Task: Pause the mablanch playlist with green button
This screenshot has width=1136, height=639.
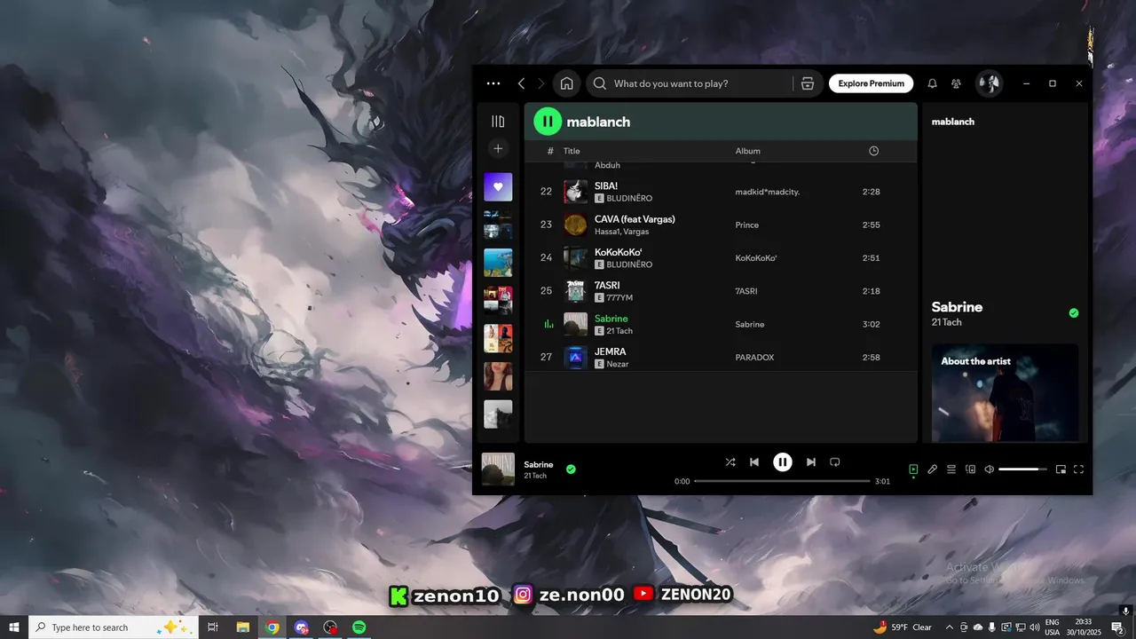Action: tap(548, 122)
